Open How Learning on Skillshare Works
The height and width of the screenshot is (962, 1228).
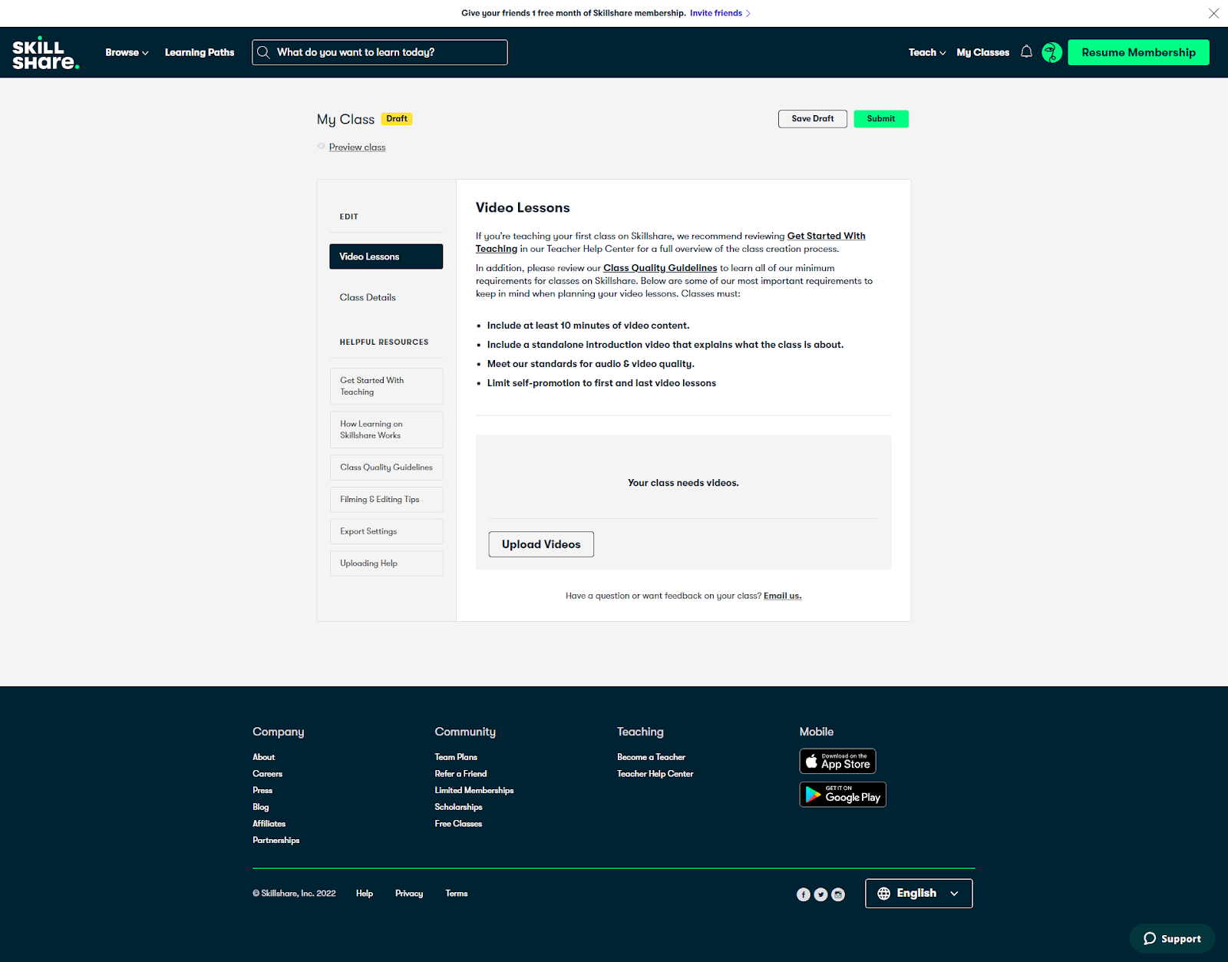(x=386, y=430)
